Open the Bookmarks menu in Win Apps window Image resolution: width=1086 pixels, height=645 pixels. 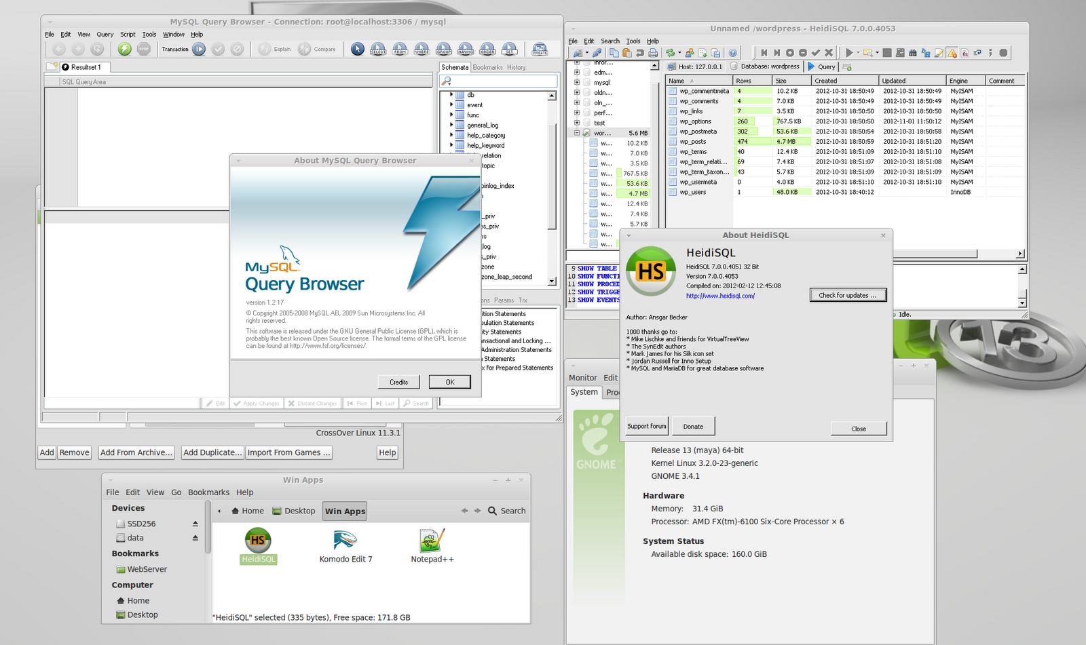pos(208,492)
